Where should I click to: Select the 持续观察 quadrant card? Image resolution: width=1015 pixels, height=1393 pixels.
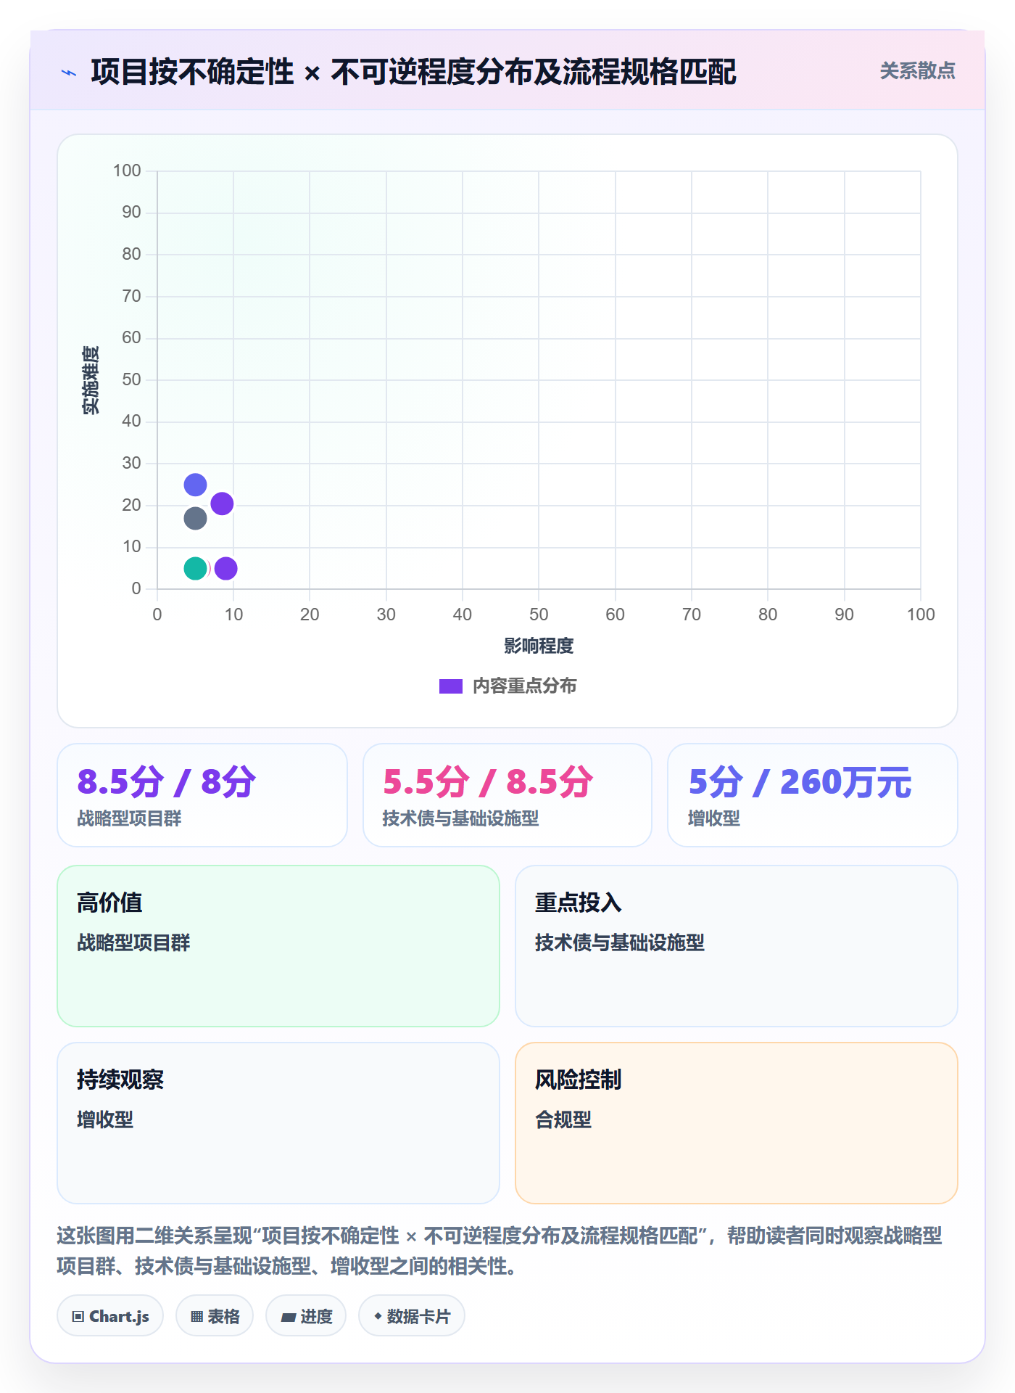coord(278,1123)
